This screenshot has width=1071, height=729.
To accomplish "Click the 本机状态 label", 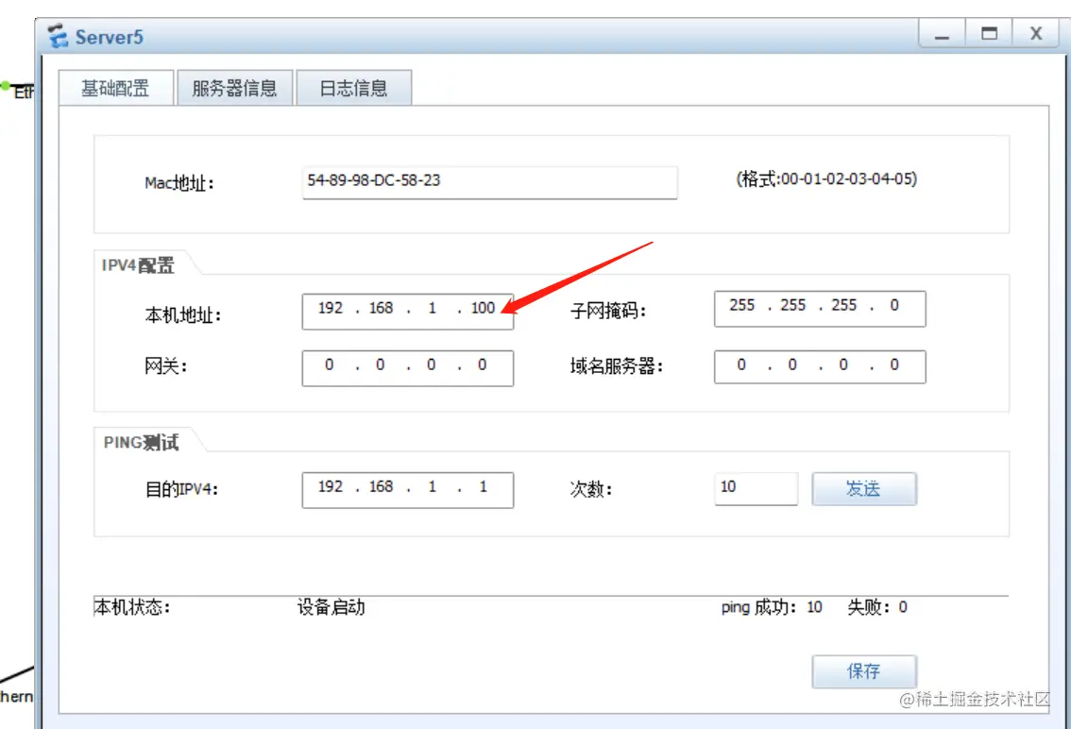I will (x=132, y=606).
